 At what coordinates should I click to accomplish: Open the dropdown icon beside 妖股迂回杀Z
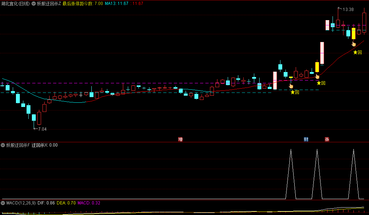34,4
